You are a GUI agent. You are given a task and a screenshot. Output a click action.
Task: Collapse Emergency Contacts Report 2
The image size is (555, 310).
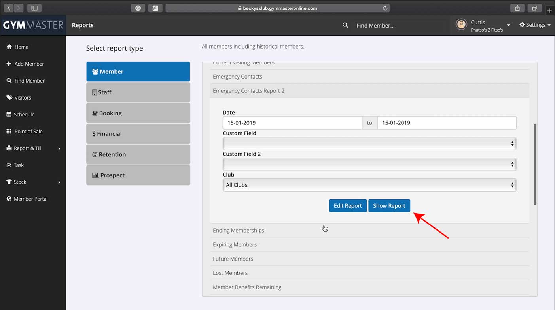point(369,91)
